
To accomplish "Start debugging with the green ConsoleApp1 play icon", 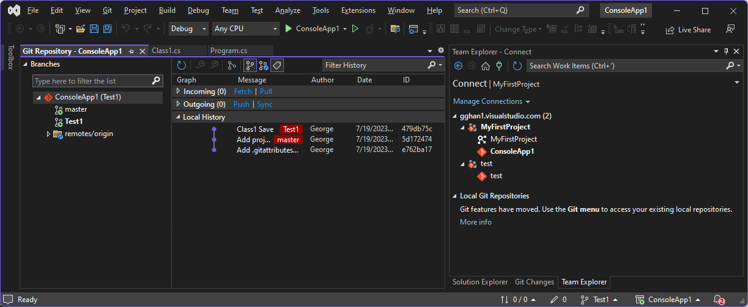I will 289,29.
